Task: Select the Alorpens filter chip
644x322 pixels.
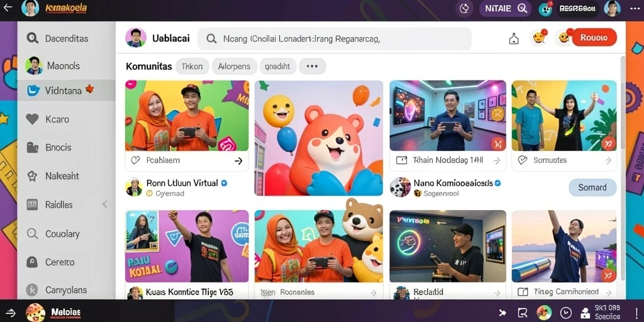Action: point(235,66)
